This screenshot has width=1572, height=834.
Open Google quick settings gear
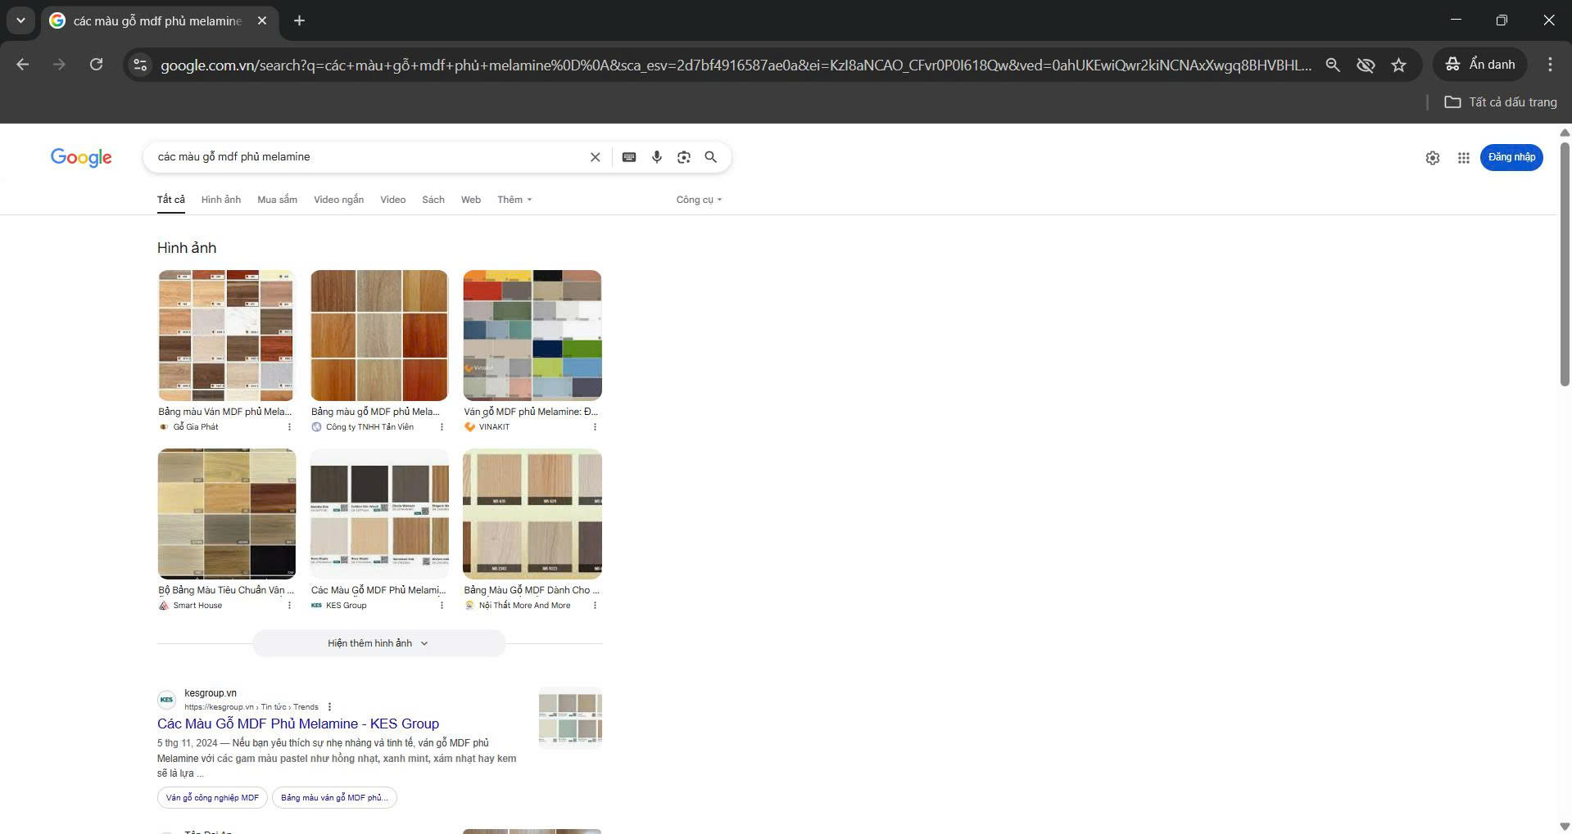(1433, 158)
